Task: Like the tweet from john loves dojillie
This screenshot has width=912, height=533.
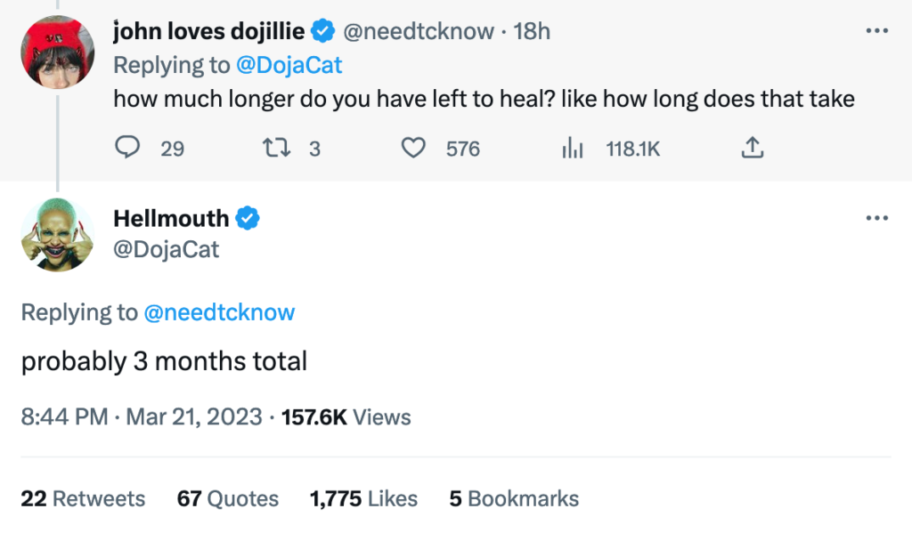Action: tap(414, 148)
